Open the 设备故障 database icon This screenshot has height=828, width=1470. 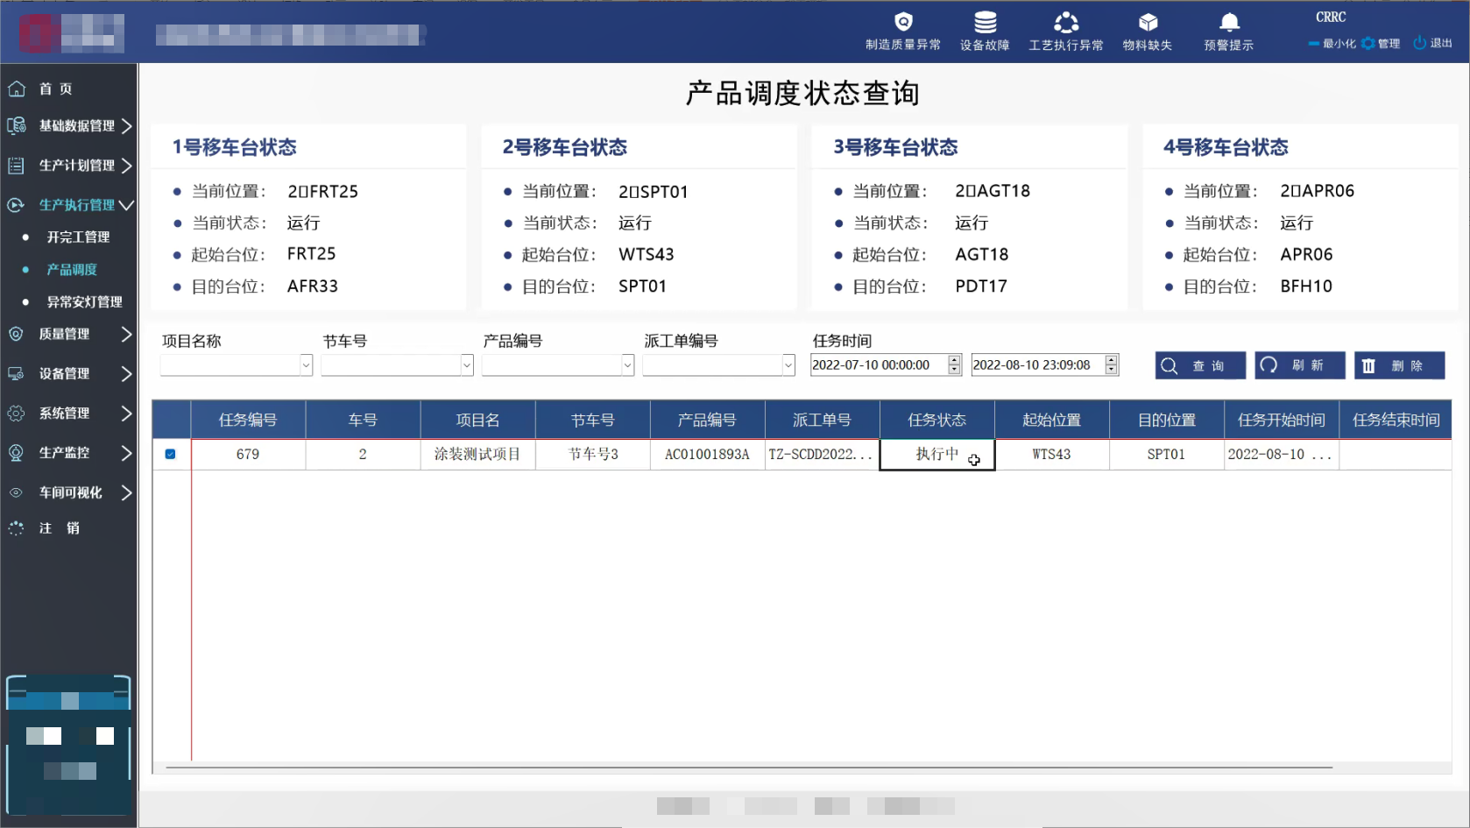pyautogui.click(x=985, y=21)
